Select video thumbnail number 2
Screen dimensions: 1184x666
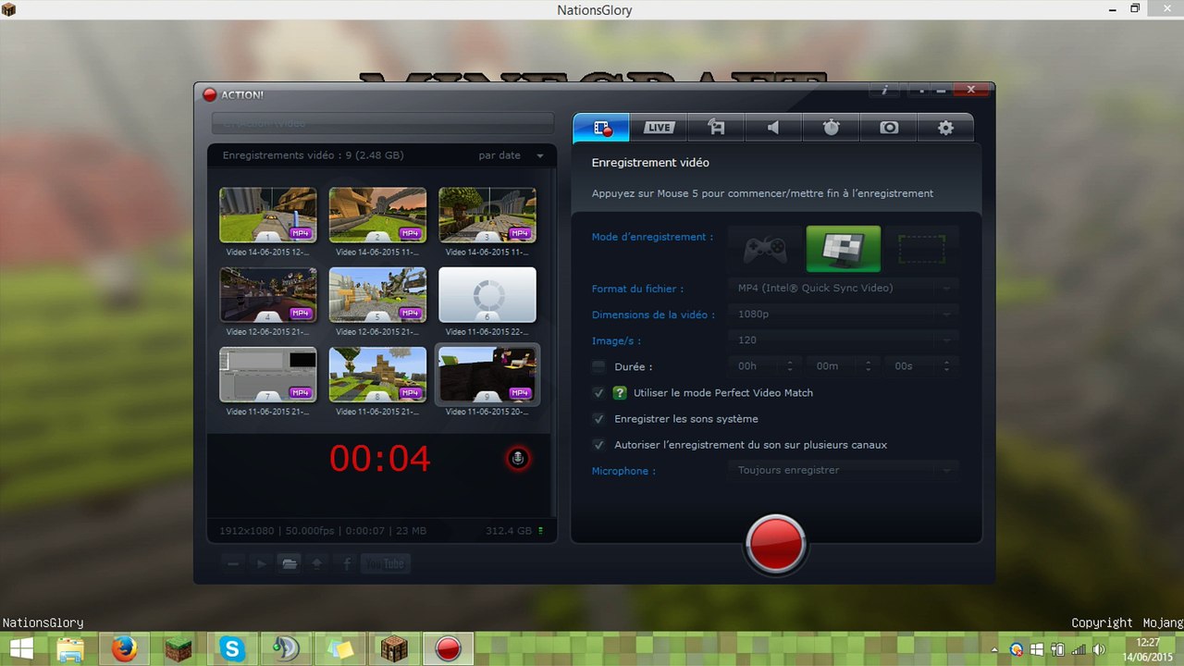coord(377,215)
